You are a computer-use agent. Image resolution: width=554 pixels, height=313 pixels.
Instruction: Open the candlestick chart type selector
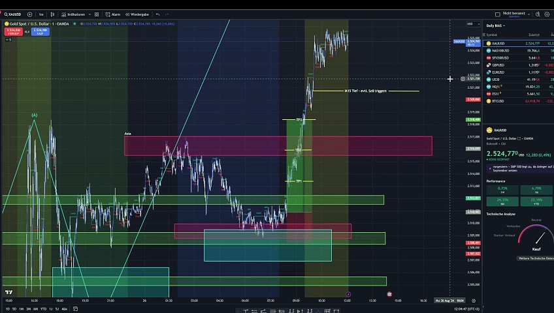click(54, 14)
